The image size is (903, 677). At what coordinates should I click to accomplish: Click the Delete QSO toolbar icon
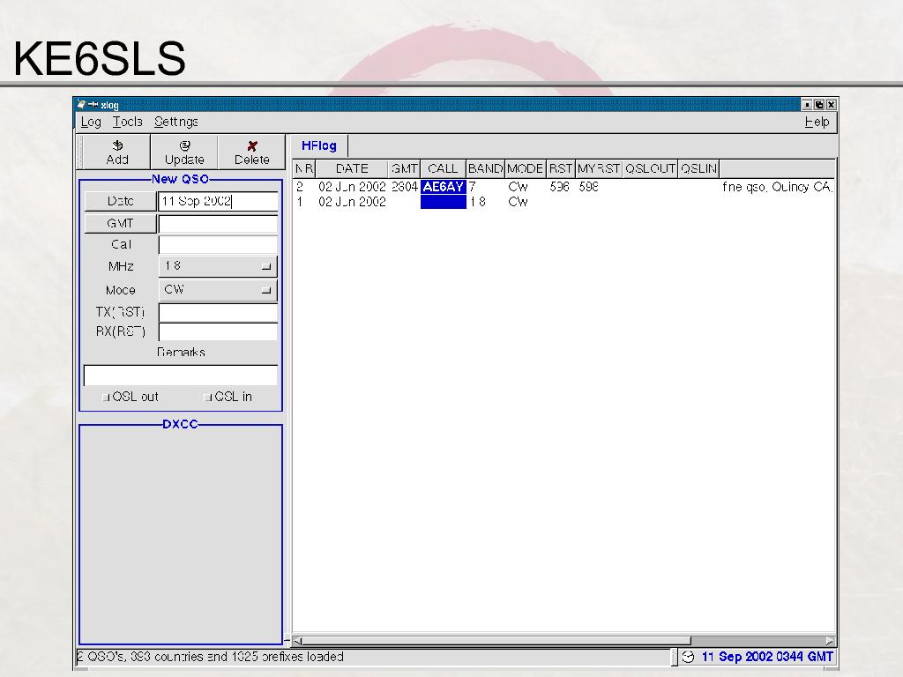252,146
